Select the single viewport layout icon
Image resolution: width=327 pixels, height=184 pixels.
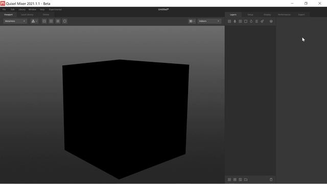[44, 21]
